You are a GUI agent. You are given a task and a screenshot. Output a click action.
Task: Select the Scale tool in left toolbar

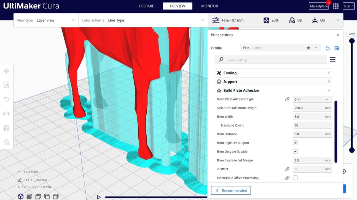click(x=6, y=85)
